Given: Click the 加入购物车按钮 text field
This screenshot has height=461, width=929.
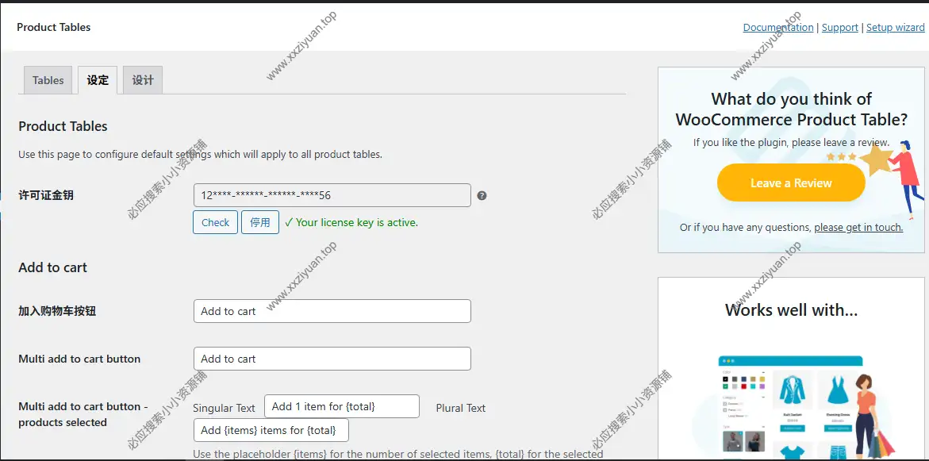Looking at the screenshot, I should (x=332, y=311).
